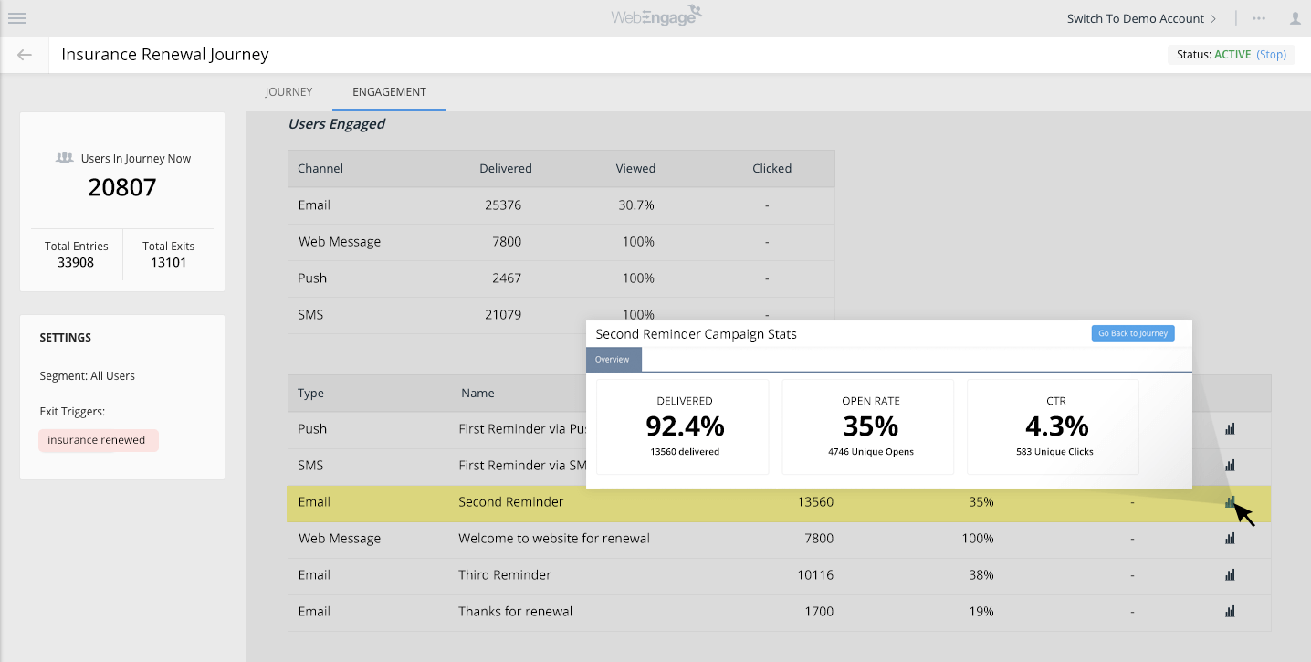Open stats icon for Welcome to website row

pyautogui.click(x=1230, y=539)
